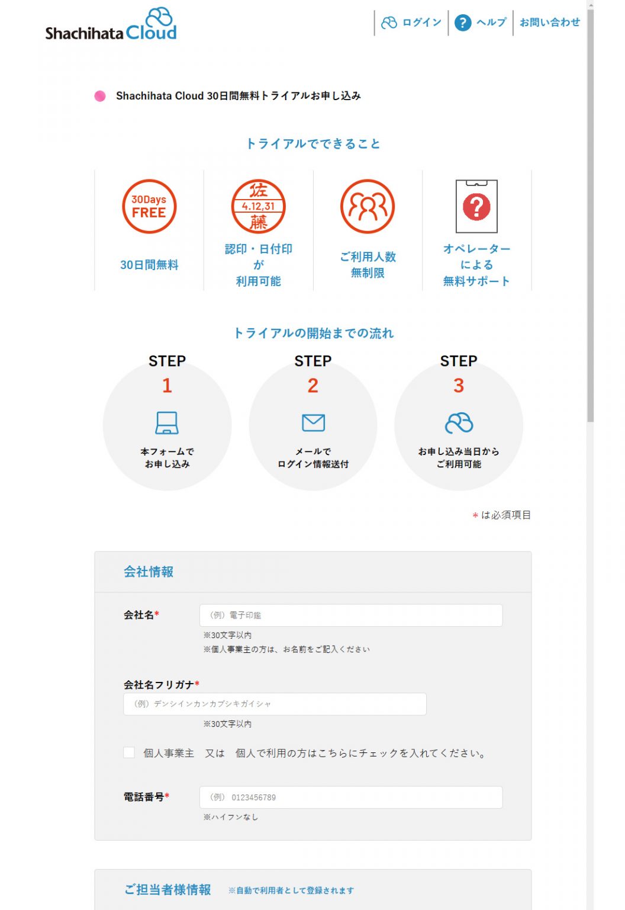Screen dimensions: 625x910
Task: Focus the 会社名フリガナ input field
Action: click(x=275, y=704)
